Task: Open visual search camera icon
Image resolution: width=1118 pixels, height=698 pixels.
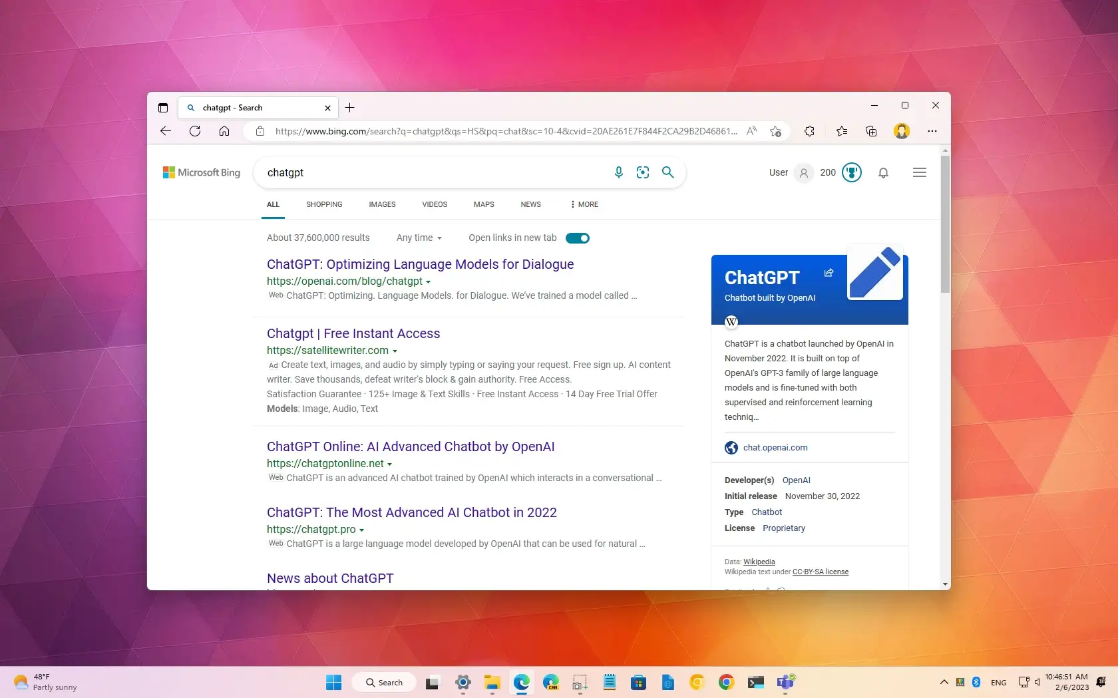Action: point(643,173)
